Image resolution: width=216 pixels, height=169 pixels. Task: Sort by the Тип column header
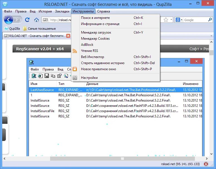(70, 84)
